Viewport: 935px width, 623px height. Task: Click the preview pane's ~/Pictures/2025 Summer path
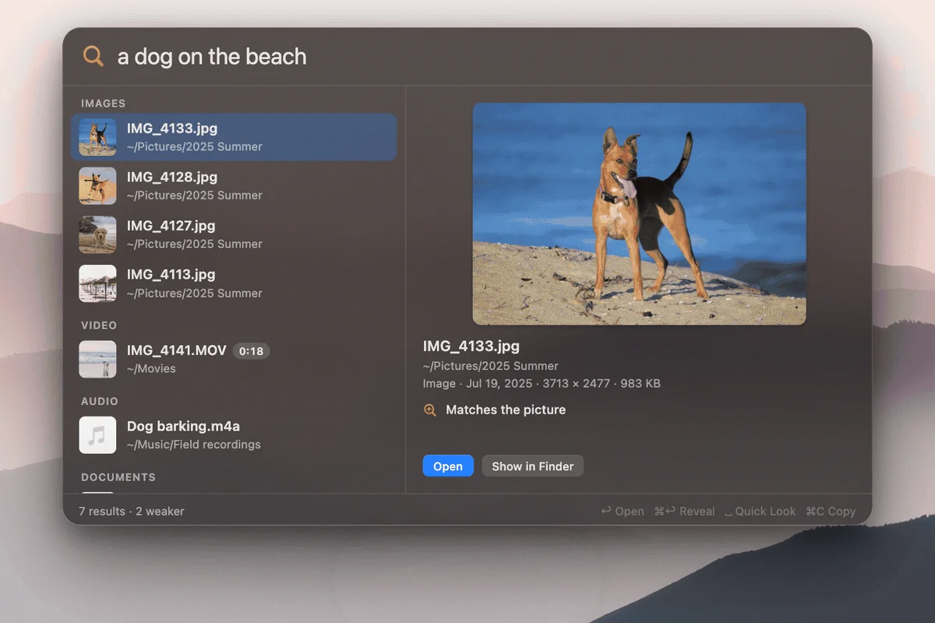pos(491,366)
